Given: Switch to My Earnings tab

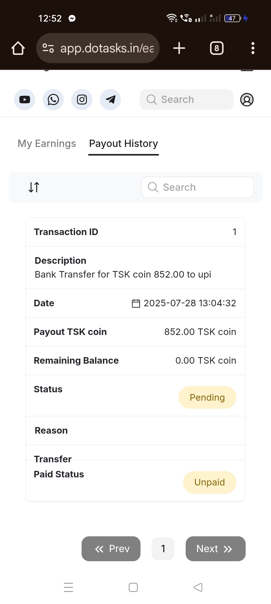Looking at the screenshot, I should click(47, 143).
